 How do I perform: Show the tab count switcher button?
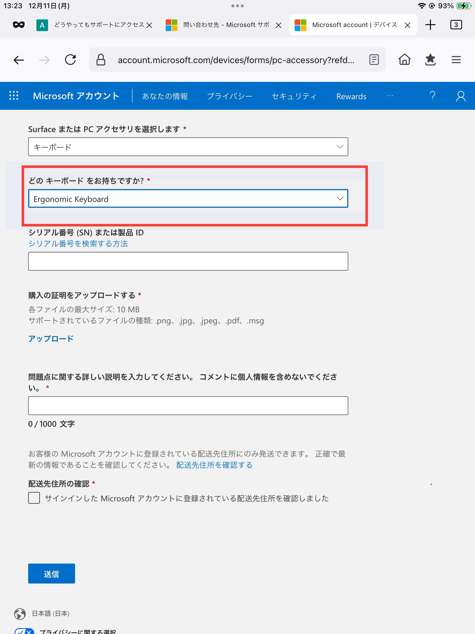click(456, 25)
